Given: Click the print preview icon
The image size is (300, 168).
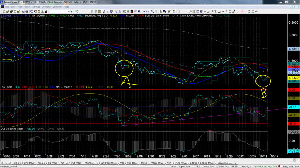Looking at the screenshot, I should (x=27, y=12).
